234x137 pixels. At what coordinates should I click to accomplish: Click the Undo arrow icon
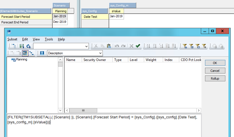[117, 46]
